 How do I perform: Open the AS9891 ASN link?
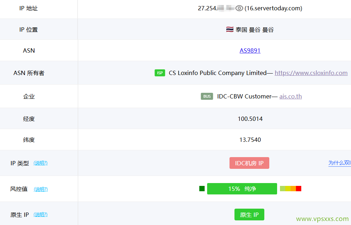point(250,50)
